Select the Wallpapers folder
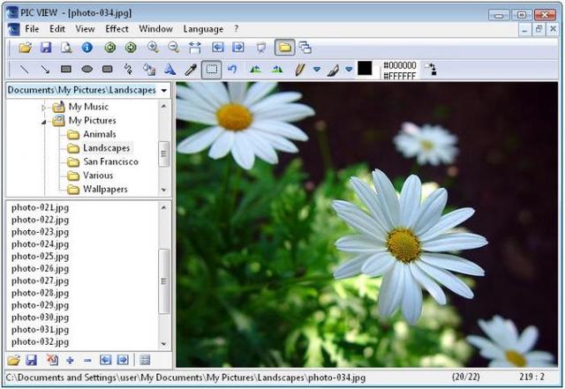The height and width of the screenshot is (389, 565). pos(105,189)
